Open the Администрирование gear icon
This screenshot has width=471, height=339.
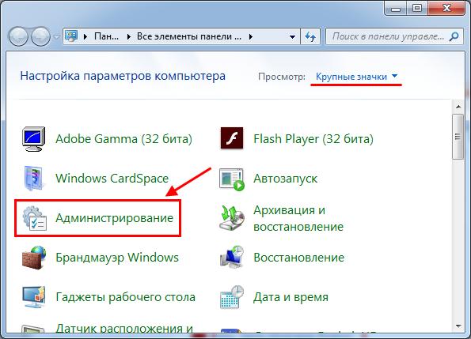35,218
